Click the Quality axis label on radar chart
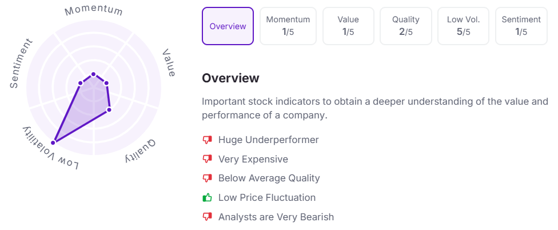This screenshot has width=558, height=230. click(x=139, y=150)
